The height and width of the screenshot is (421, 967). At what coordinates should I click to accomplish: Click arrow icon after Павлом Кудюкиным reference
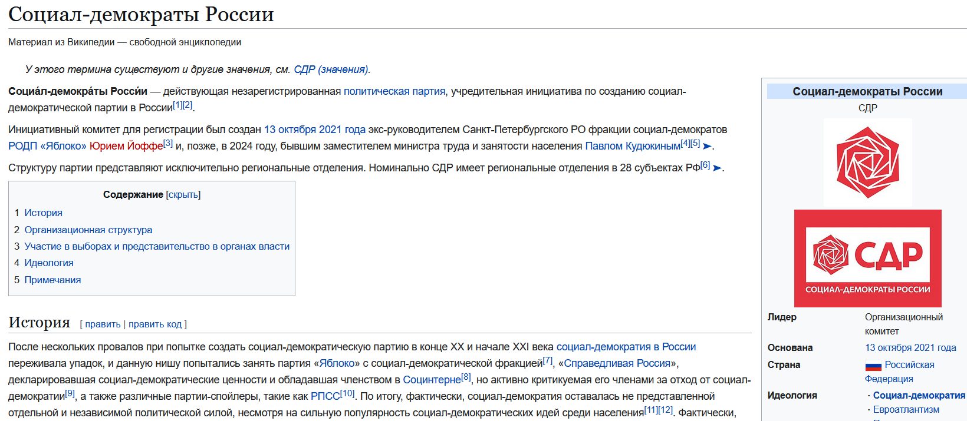pos(708,146)
